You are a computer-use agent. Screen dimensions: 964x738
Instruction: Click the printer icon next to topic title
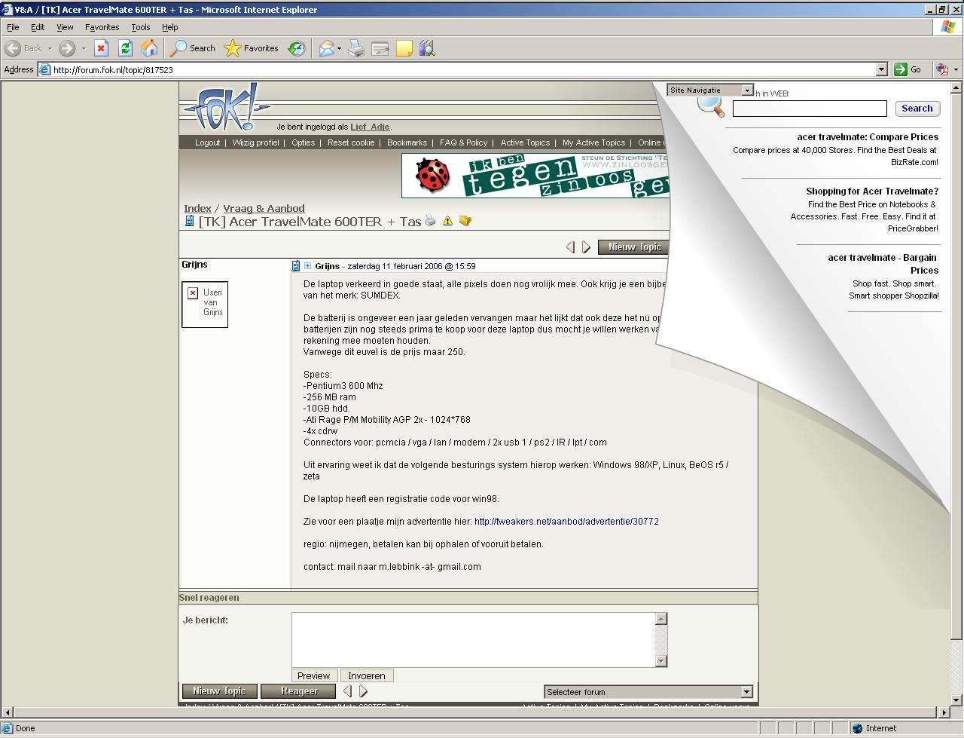pos(430,221)
